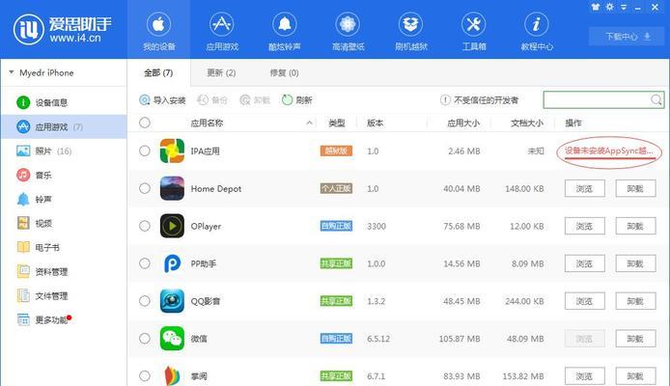
Task: Click the 导入安装 import install button
Action: pos(162,100)
